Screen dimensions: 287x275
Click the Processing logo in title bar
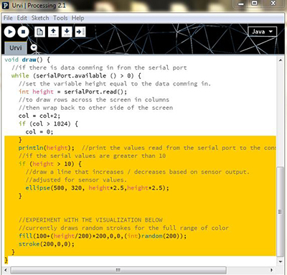coord(6,6)
